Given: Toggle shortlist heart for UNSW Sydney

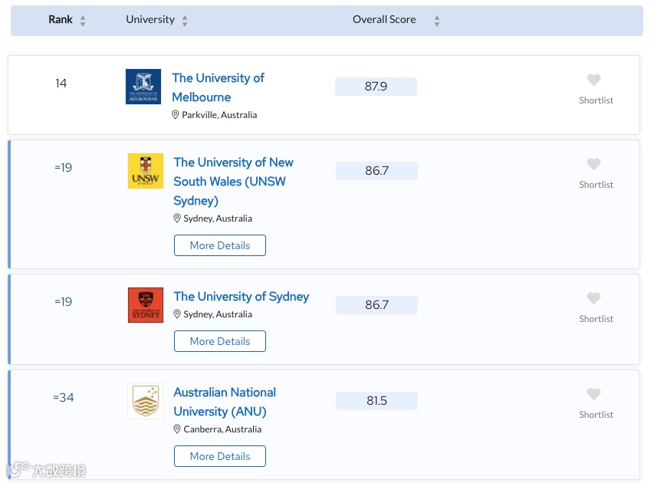Looking at the screenshot, I should pyautogui.click(x=593, y=165).
